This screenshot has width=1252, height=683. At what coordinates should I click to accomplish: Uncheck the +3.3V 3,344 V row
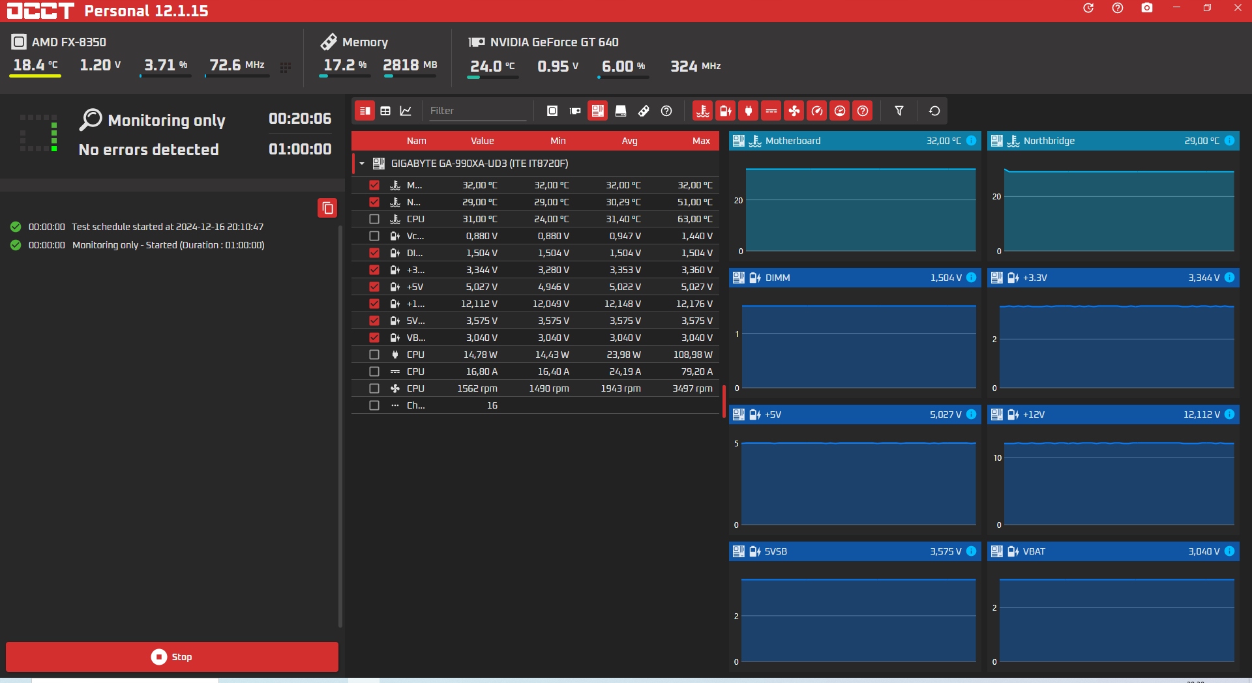click(374, 270)
